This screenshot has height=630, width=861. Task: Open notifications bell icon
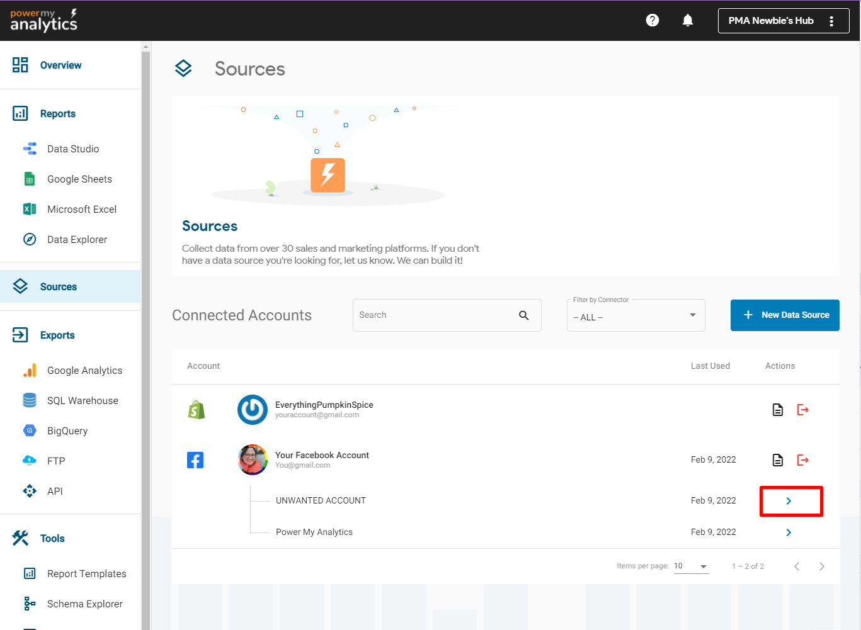(x=688, y=21)
